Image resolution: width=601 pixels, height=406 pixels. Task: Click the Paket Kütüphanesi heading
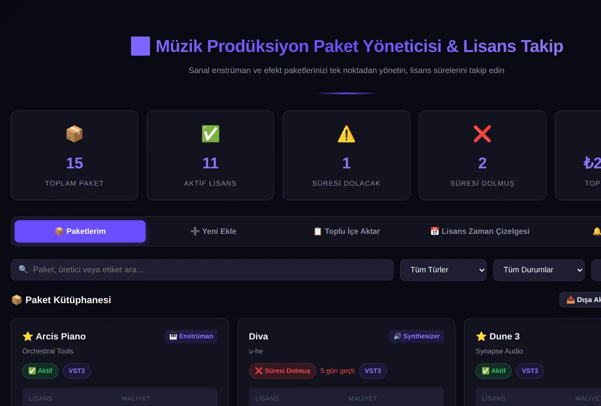[x=68, y=300]
